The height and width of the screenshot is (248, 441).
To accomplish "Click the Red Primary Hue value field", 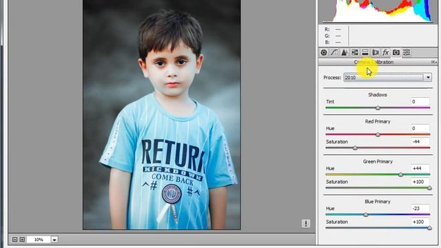I will coord(420,128).
